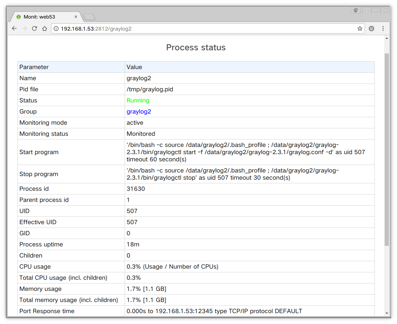The width and height of the screenshot is (397, 324).
Task: Bookmark this page with the star icon
Action: point(360,29)
